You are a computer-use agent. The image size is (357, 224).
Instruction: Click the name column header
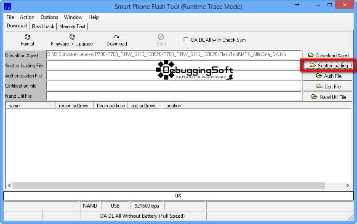coord(31,106)
